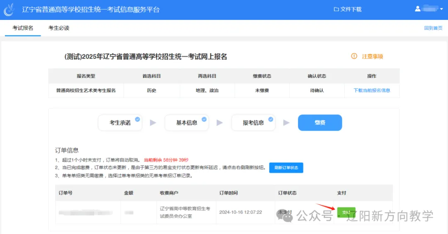Click the 首选科目 column header
Image resolution: width=448 pixels, height=234 pixels.
click(152, 76)
